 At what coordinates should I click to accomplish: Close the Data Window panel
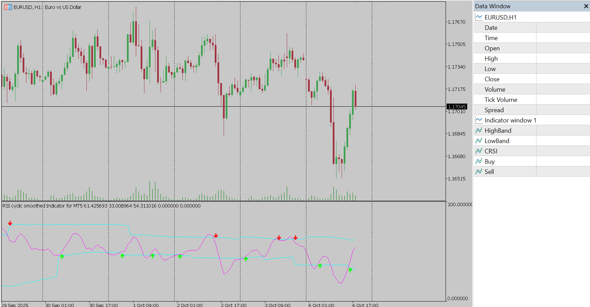coord(586,6)
